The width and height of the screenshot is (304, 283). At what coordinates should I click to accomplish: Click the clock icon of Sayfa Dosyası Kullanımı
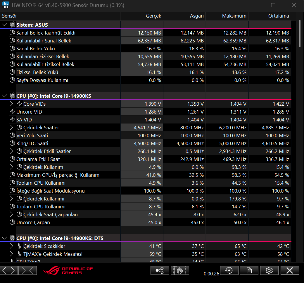coord(12,80)
